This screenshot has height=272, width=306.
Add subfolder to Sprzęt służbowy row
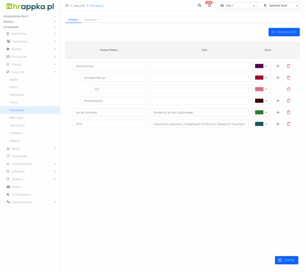click(x=278, y=112)
